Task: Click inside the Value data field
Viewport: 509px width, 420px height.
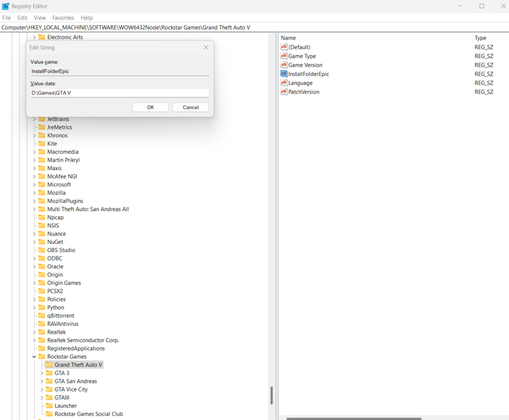Action: [x=119, y=92]
